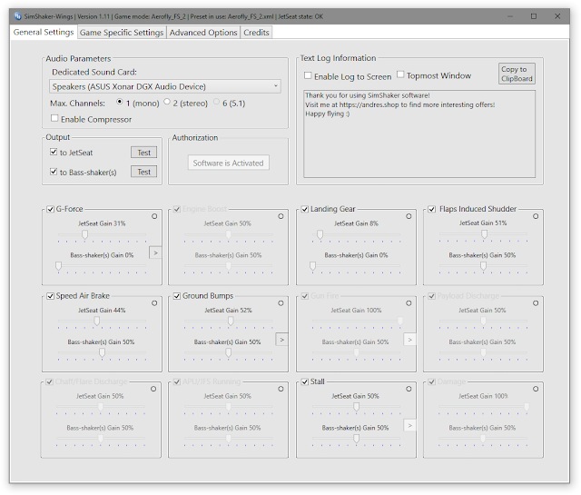Expand Stall options with the arrow button
The image size is (581, 495).
point(409,425)
